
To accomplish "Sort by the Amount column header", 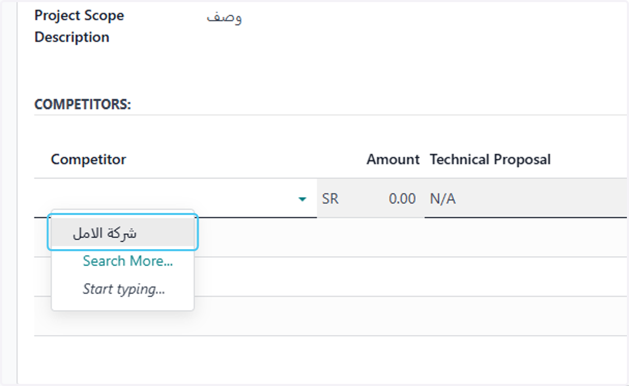I will (x=393, y=159).
